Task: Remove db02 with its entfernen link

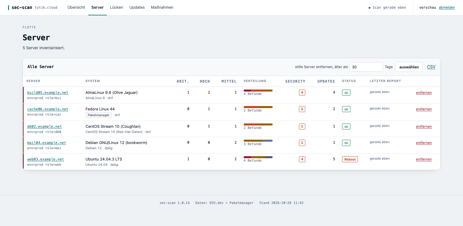Action: (424, 127)
